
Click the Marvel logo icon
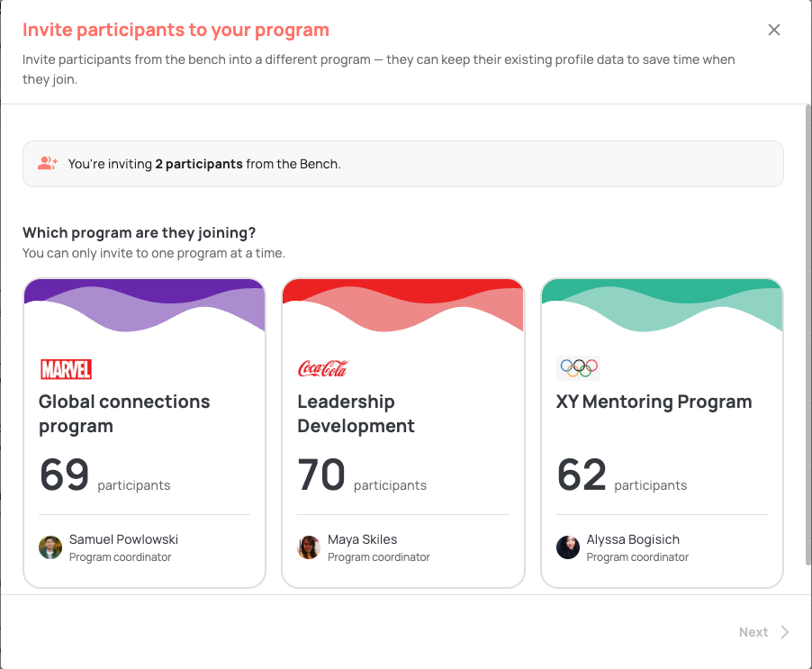67,369
